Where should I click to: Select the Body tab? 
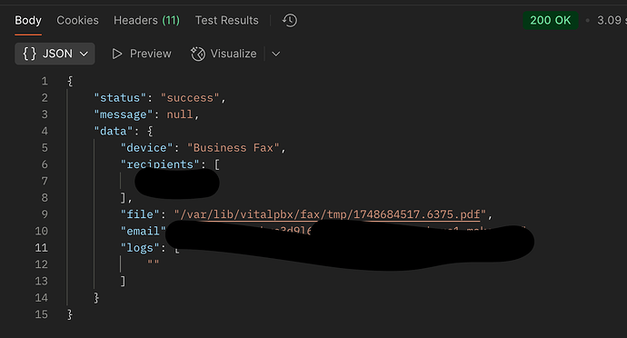[28, 20]
